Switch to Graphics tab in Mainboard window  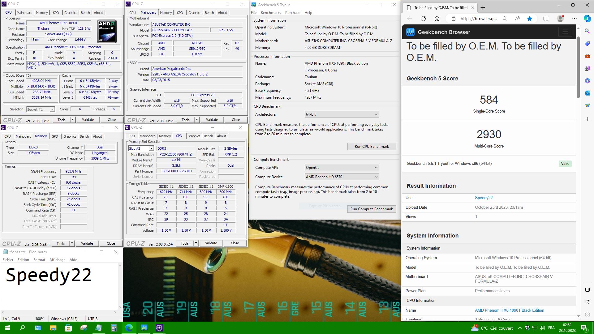point(195,13)
